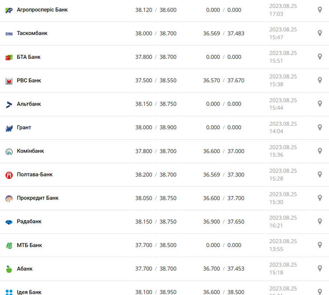
Task: Click the Комінбанк location marker
Action: pos(320,151)
